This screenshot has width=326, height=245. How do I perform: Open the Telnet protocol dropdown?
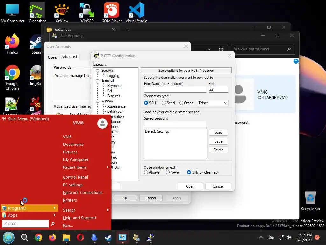[212, 103]
